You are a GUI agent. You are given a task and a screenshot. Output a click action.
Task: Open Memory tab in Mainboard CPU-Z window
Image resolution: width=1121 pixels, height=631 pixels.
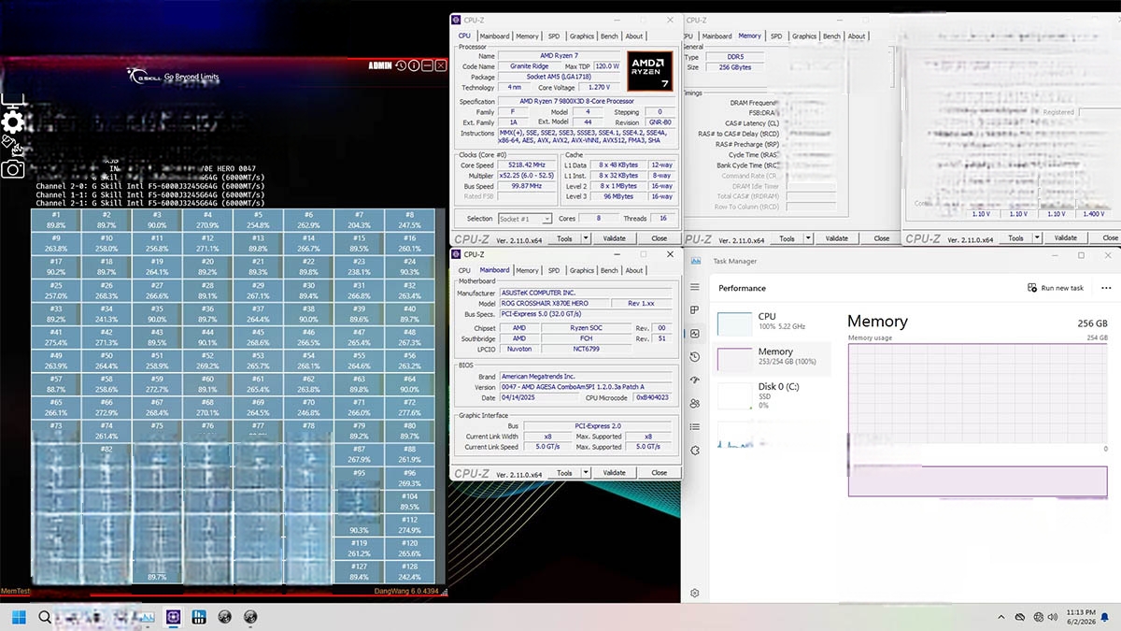pyautogui.click(x=527, y=270)
